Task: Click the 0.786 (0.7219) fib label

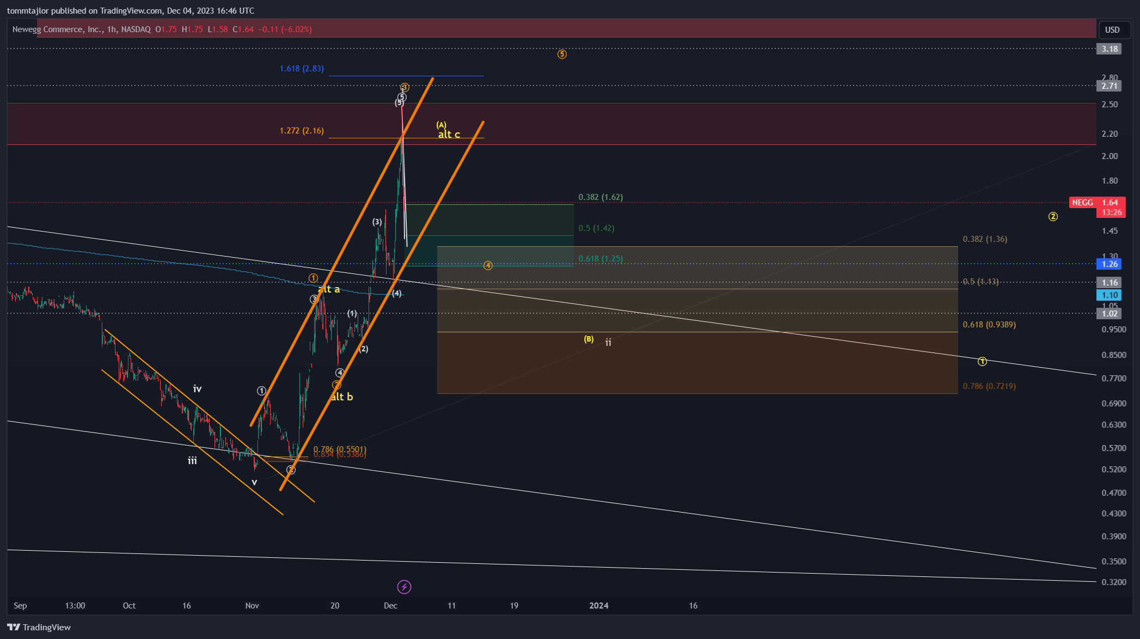Action: point(989,386)
